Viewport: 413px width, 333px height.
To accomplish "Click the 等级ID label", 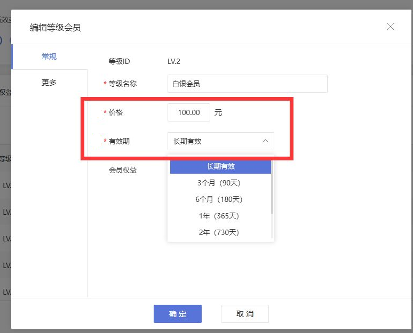I will click(120, 62).
